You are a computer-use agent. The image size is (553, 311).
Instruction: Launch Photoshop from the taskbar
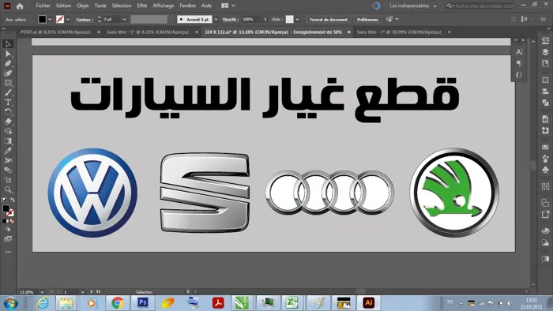(x=143, y=302)
